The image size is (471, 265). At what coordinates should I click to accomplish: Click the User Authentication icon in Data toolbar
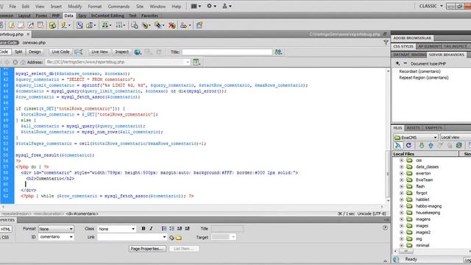click(185, 26)
